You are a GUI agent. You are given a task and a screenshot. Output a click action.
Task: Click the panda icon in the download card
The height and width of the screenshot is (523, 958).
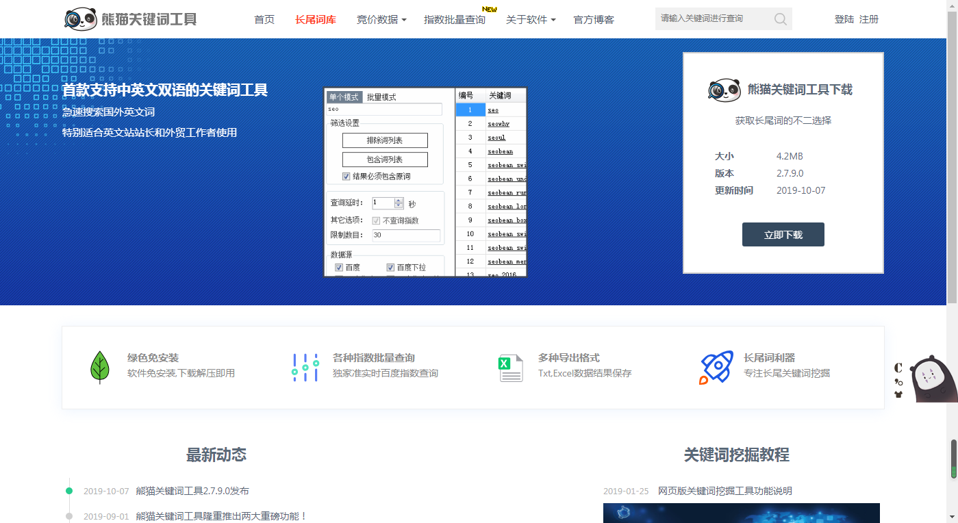point(724,90)
